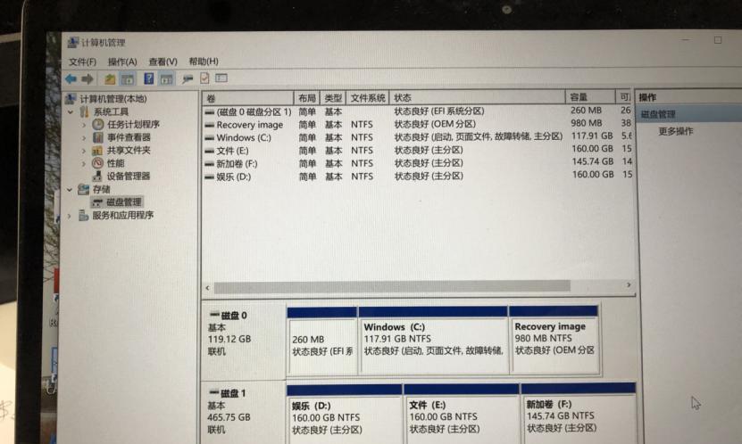Viewport: 742px width, 444px height.
Task: Select 娱乐 (D:) partition block on disk 1
Action: (344, 415)
